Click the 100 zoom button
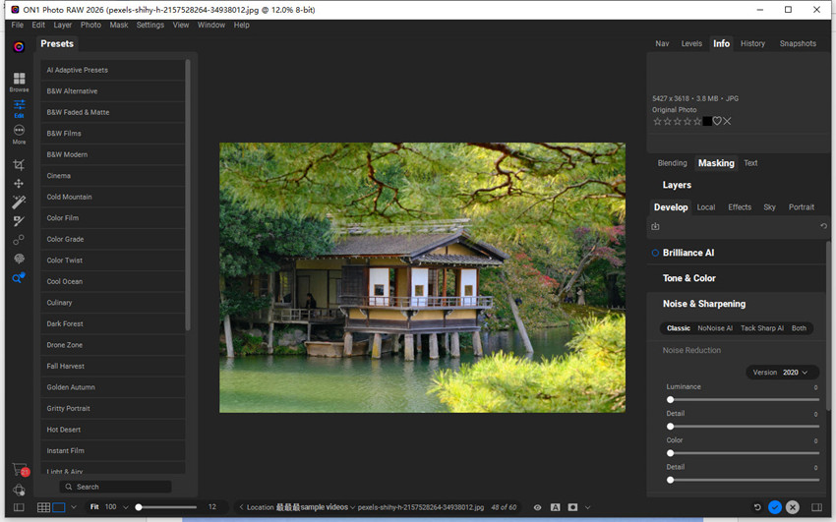836x522 pixels. (x=110, y=507)
